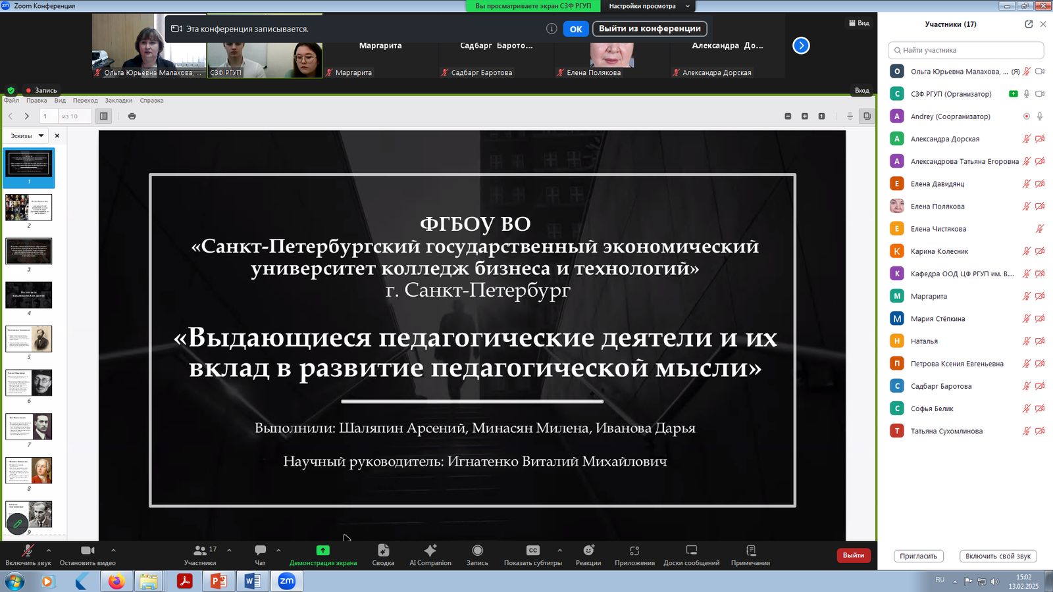Expand the arrow next to Участники
The width and height of the screenshot is (1053, 592).
tap(229, 551)
